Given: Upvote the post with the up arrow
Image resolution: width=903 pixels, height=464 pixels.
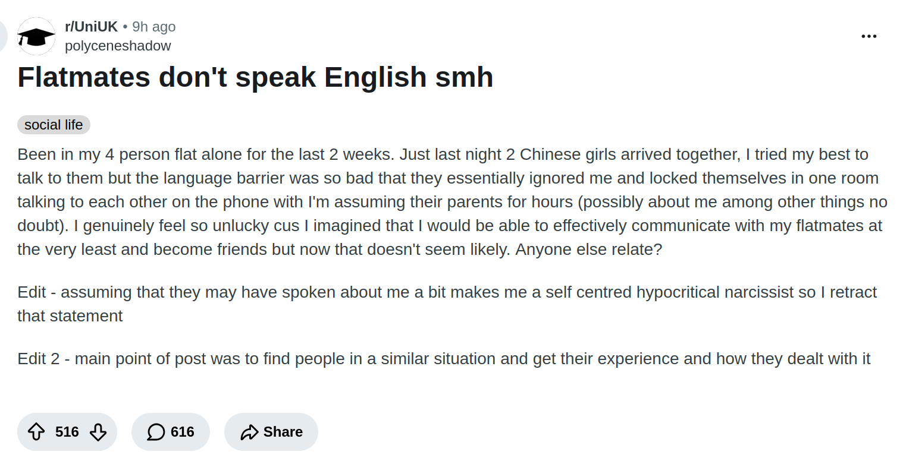Looking at the screenshot, I should pyautogui.click(x=37, y=432).
